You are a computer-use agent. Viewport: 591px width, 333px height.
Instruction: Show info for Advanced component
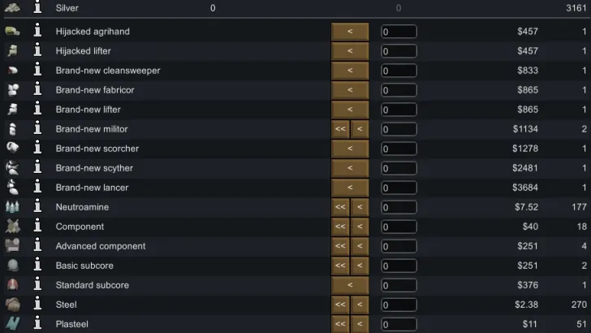[x=37, y=245]
